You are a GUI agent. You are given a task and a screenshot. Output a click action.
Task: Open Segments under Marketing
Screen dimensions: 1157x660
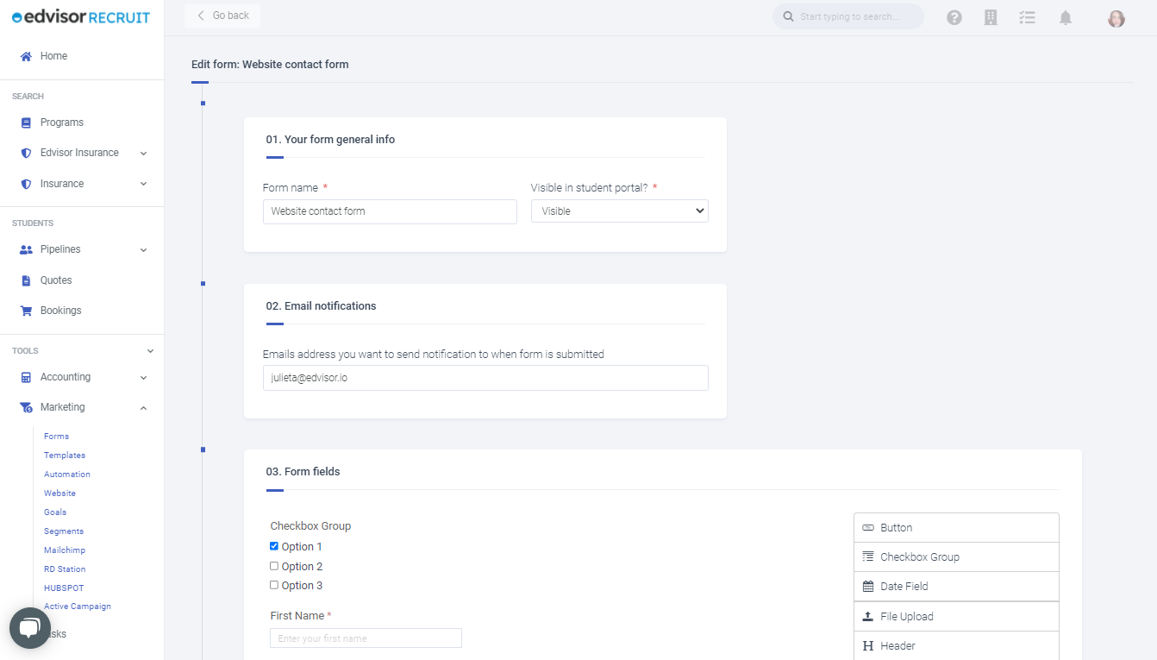click(64, 531)
